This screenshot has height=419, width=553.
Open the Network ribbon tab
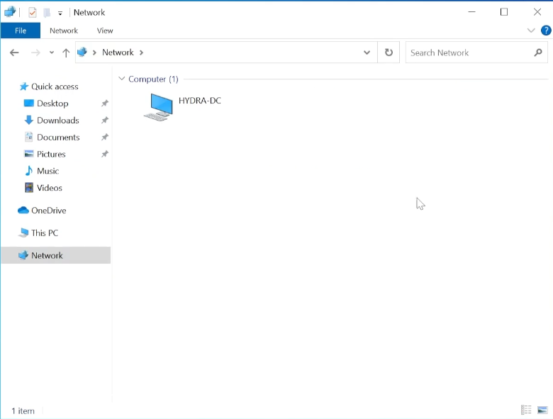tap(64, 30)
